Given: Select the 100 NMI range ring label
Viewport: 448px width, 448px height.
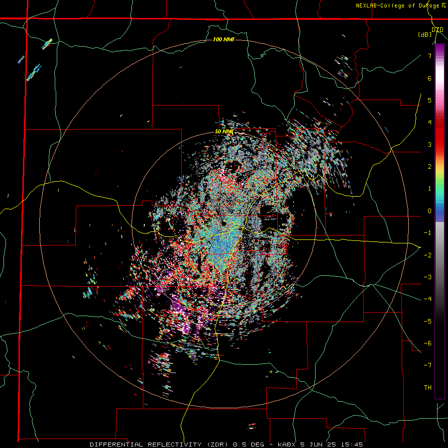Looking at the screenshot, I should point(224,39).
